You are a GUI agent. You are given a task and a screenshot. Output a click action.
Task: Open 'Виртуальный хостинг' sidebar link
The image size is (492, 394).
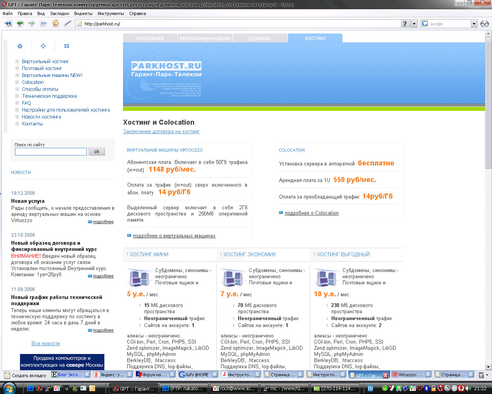tap(45, 61)
